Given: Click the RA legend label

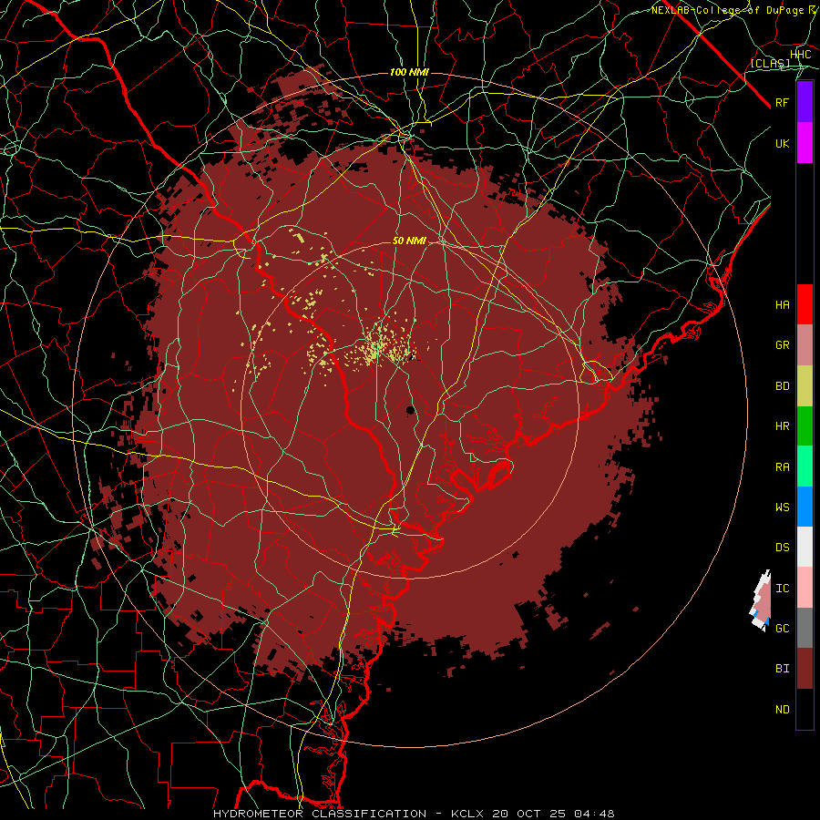Looking at the screenshot, I should [782, 467].
